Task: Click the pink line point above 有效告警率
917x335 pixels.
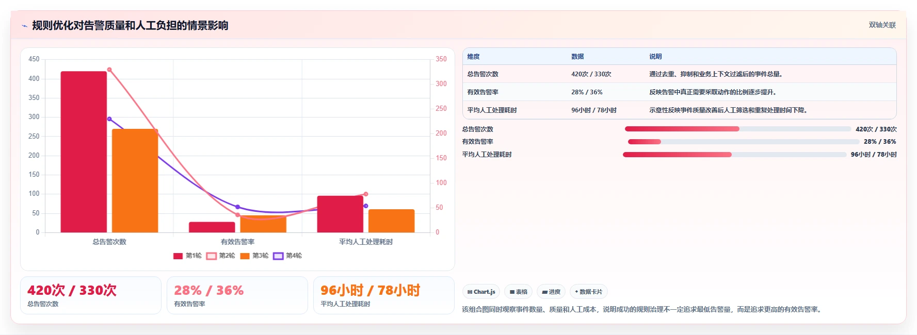Action: [237, 215]
